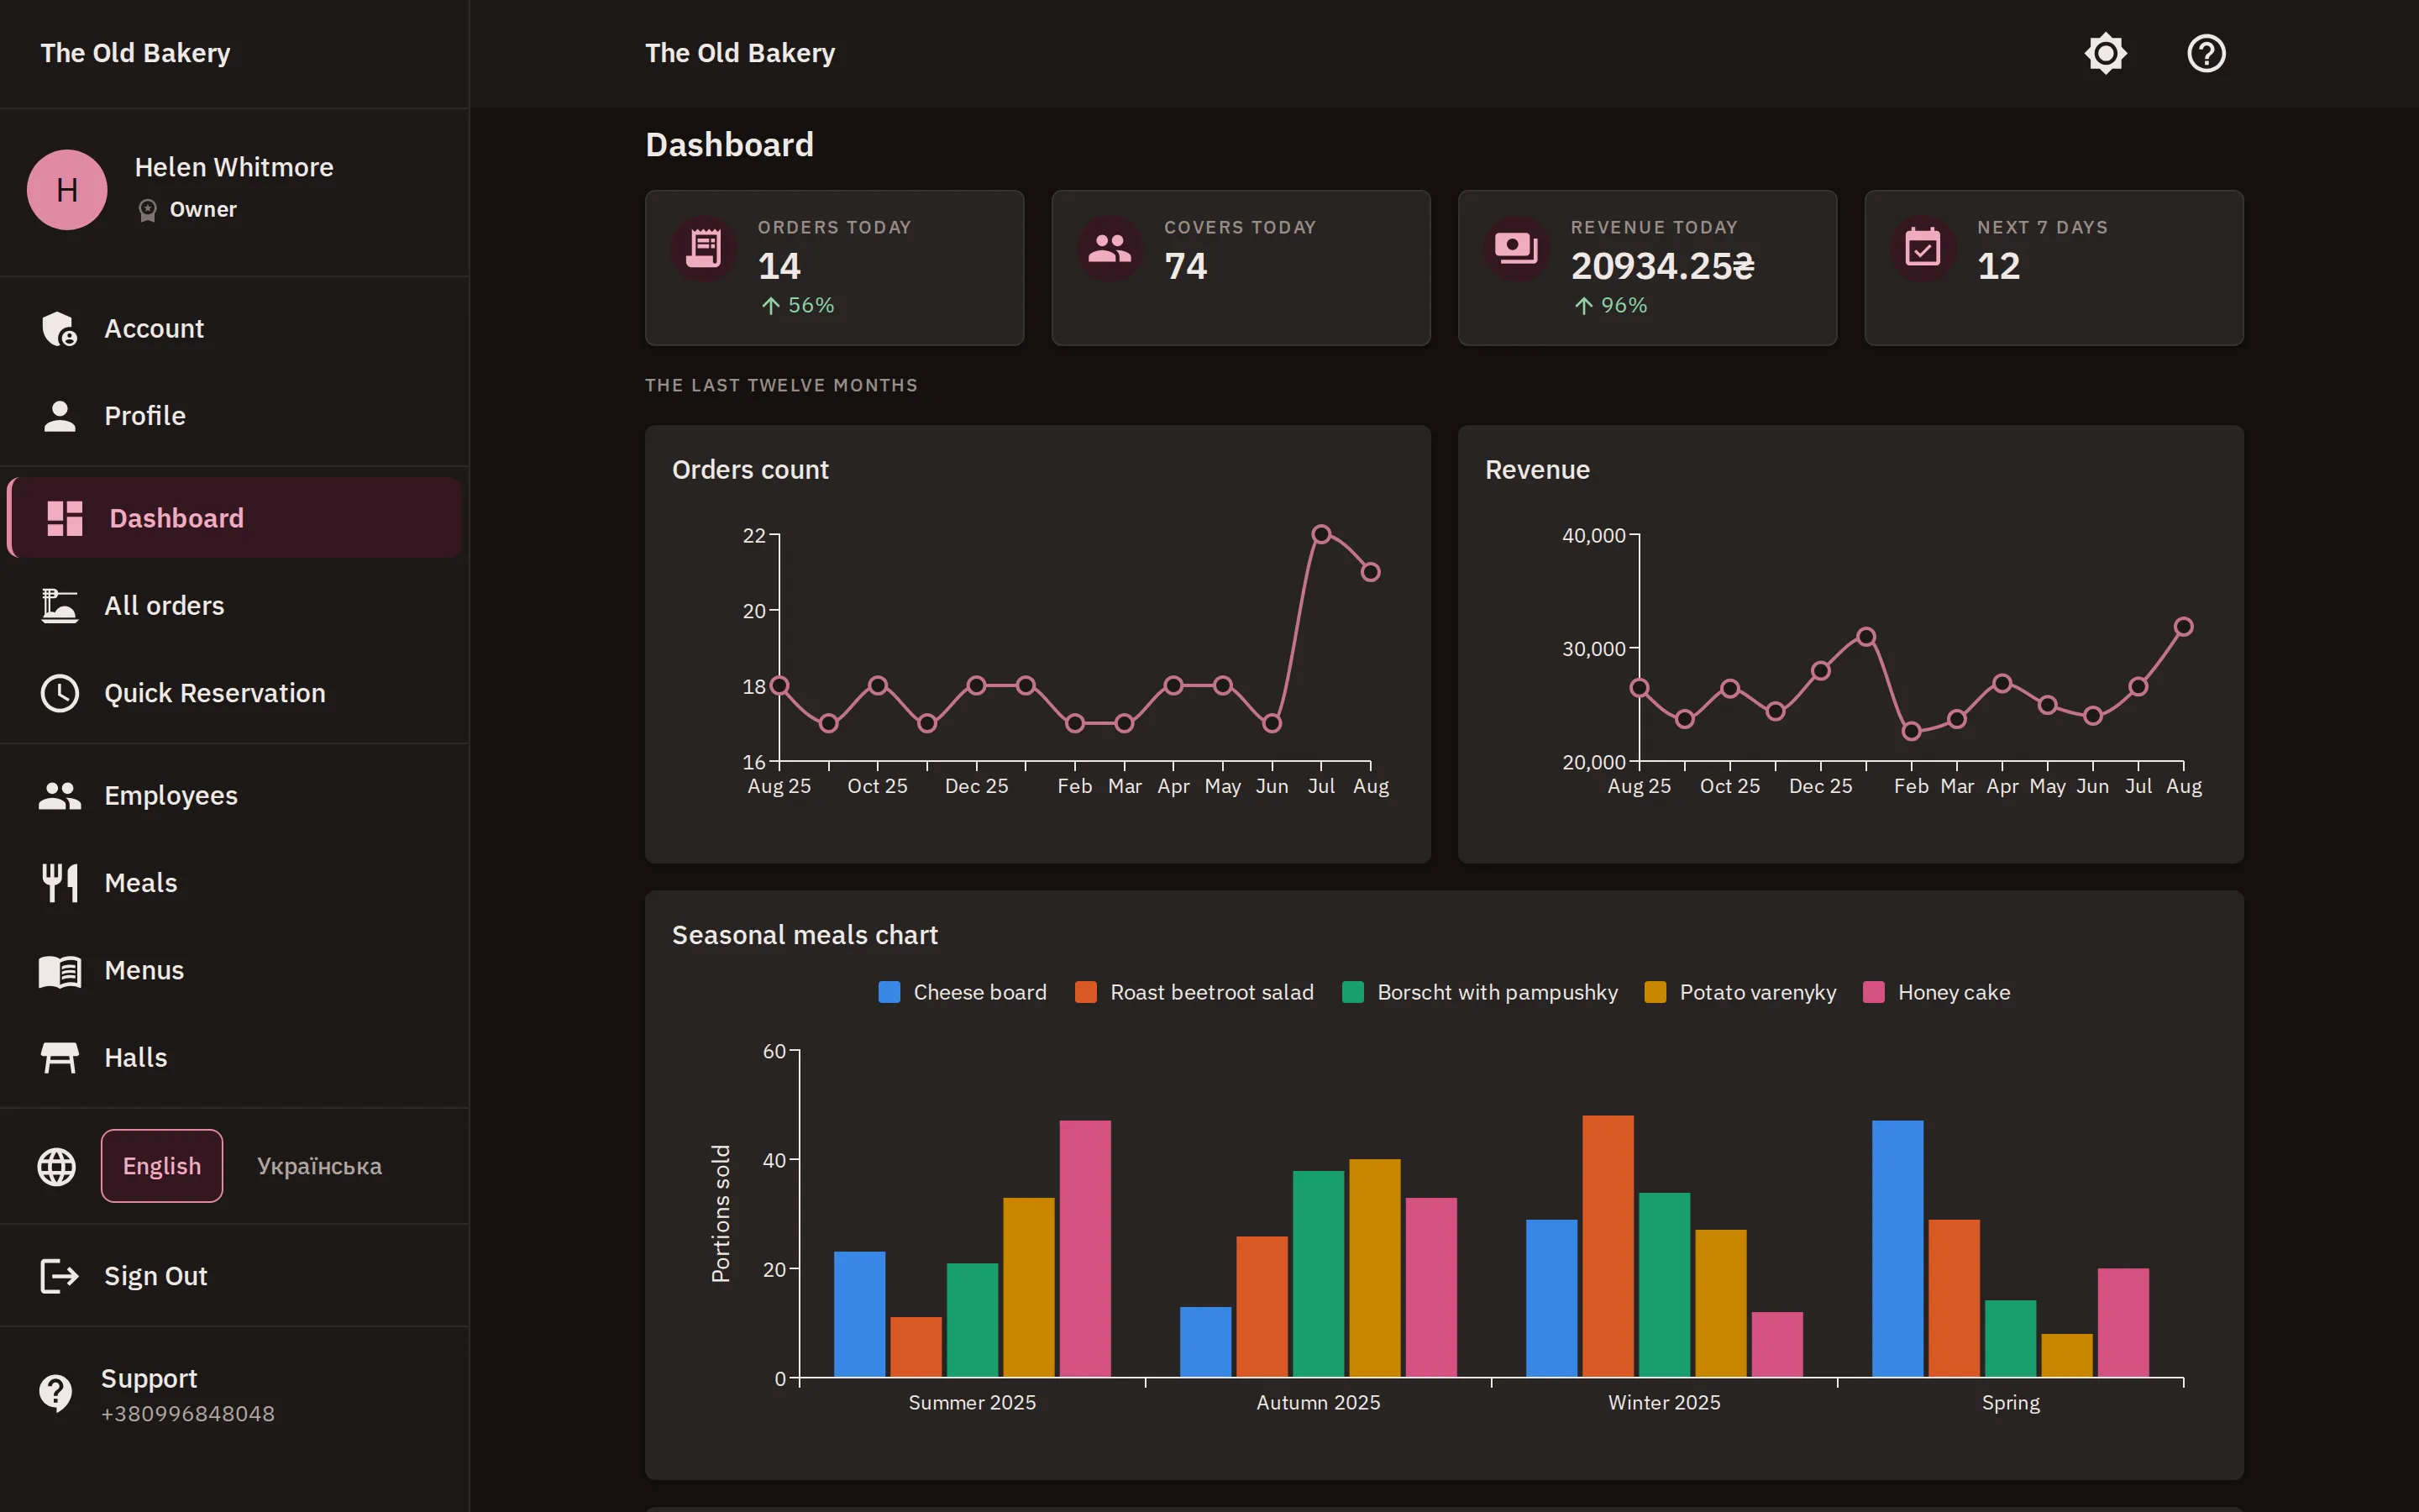Click the revenue value 20934.25₴
The width and height of the screenshot is (2419, 1512).
coord(1662,266)
